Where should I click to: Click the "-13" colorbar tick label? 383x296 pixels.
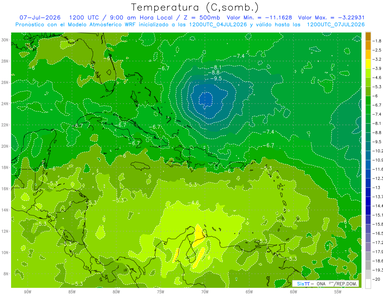[x=377, y=187]
